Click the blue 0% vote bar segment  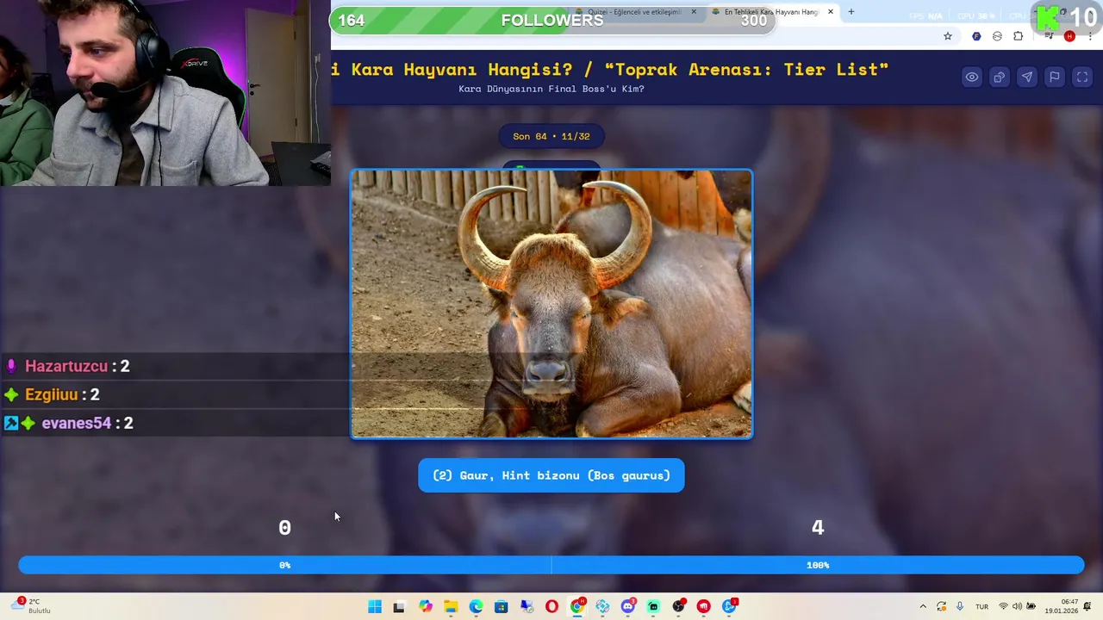point(284,565)
